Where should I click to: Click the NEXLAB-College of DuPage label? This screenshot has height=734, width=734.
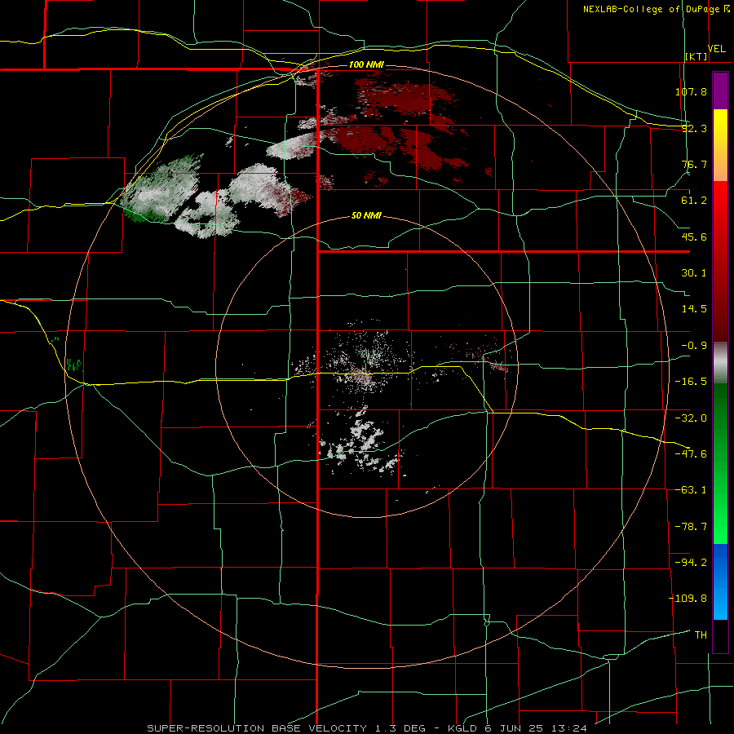[x=652, y=9]
